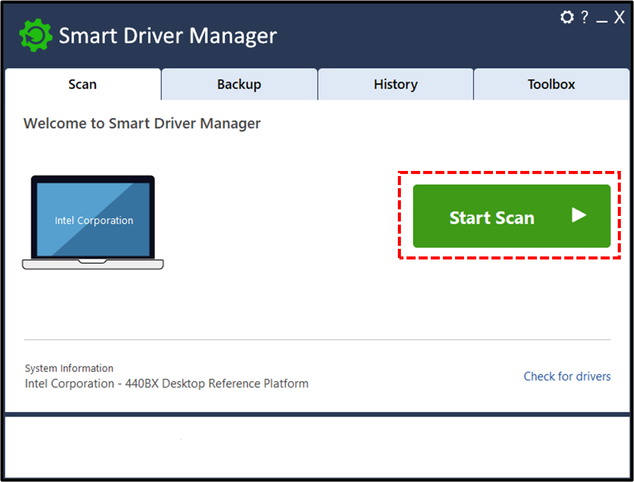Click the System Information label
The height and width of the screenshot is (482, 634).
click(69, 368)
